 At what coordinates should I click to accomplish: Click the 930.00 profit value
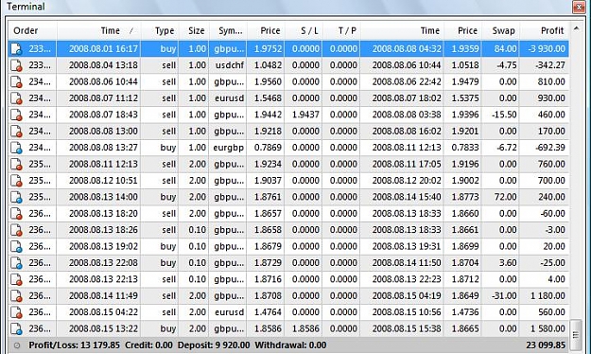tap(551, 98)
